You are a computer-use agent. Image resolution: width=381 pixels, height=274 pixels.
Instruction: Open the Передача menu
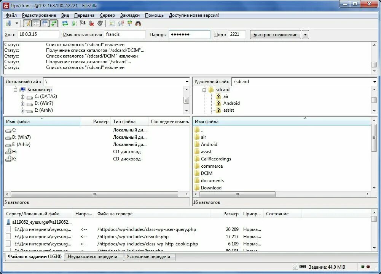[84, 15]
